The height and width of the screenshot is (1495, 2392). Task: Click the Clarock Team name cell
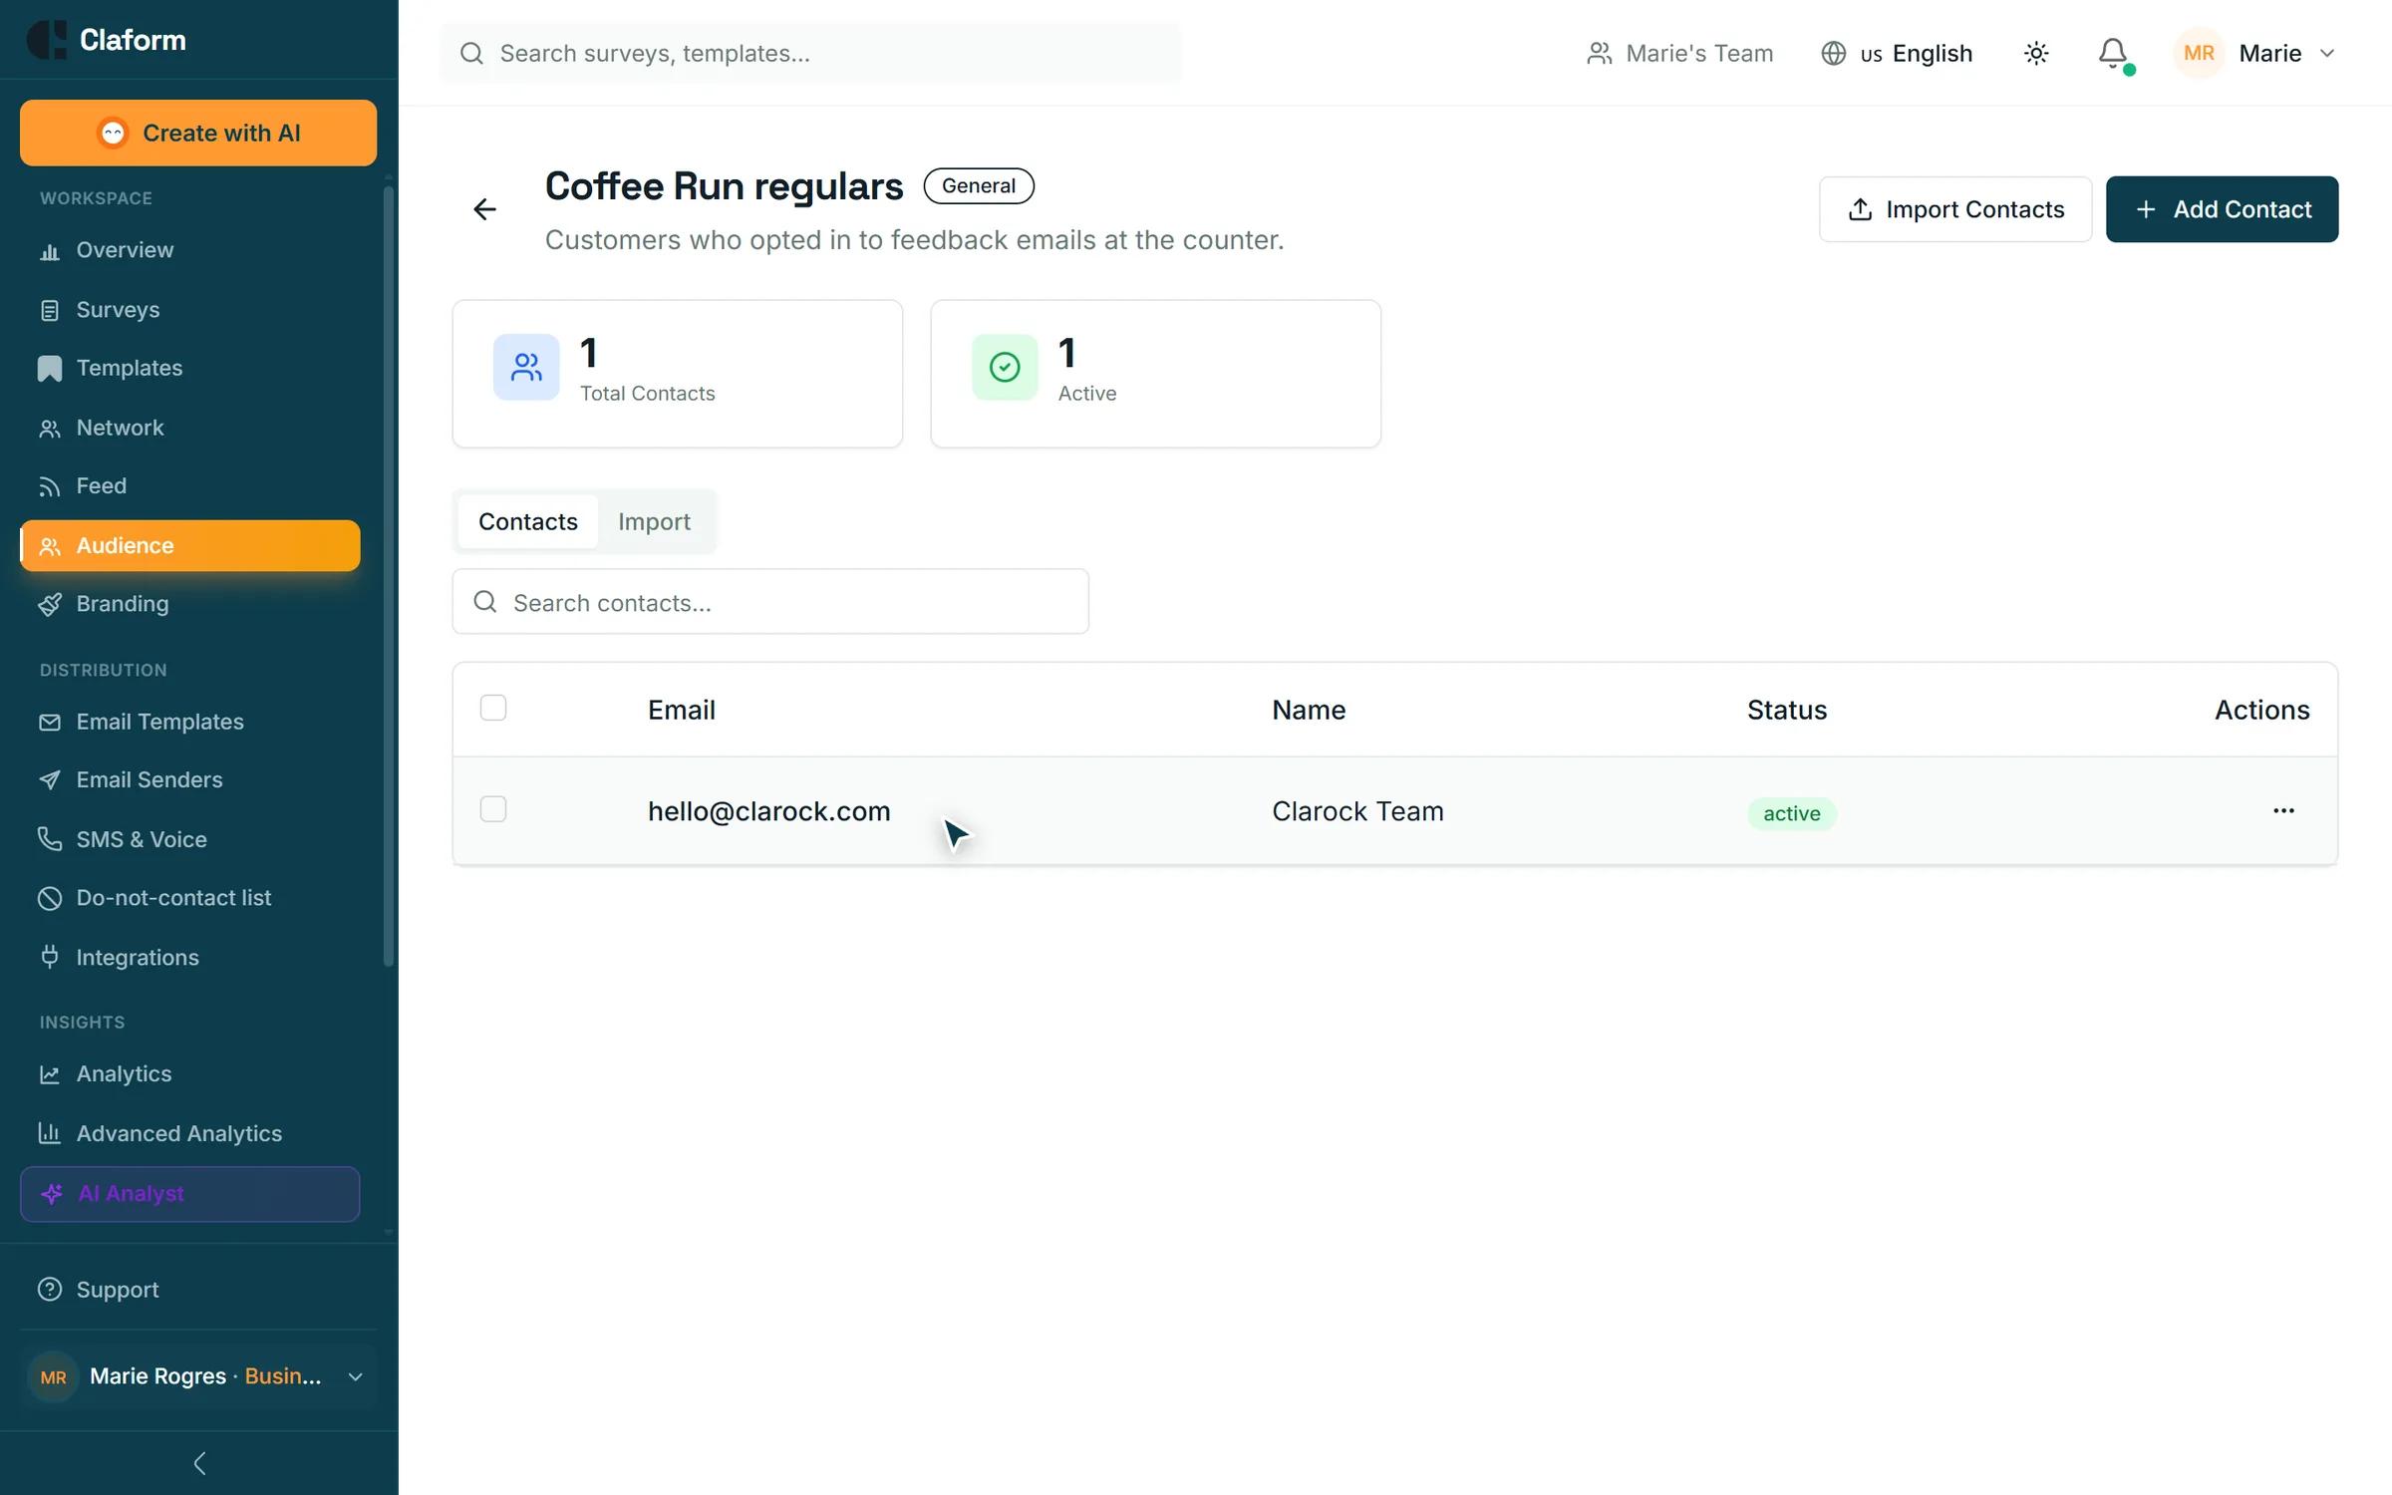(x=1357, y=811)
